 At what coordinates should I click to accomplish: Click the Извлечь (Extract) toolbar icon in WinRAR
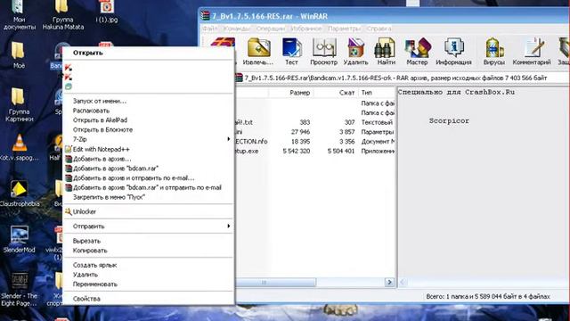click(258, 51)
